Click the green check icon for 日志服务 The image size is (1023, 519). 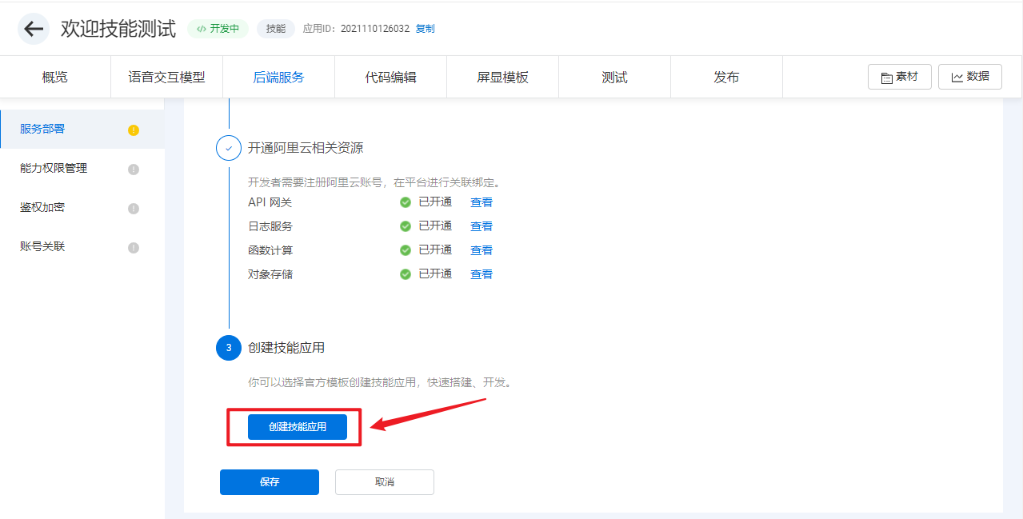[406, 226]
